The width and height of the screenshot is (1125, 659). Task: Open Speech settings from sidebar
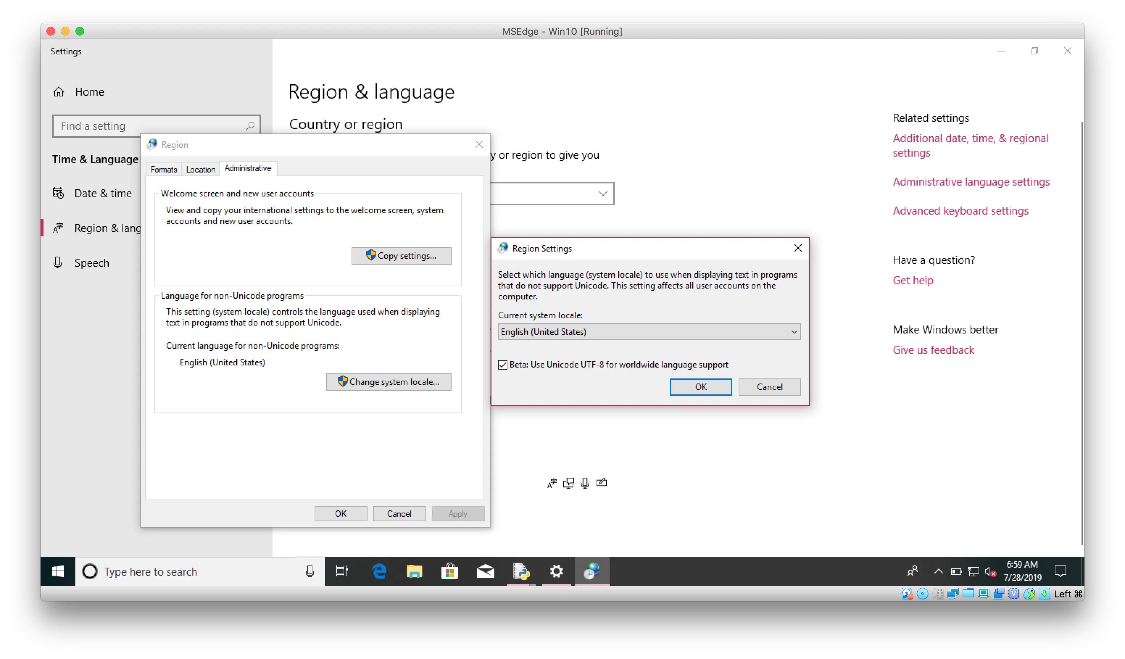point(92,263)
